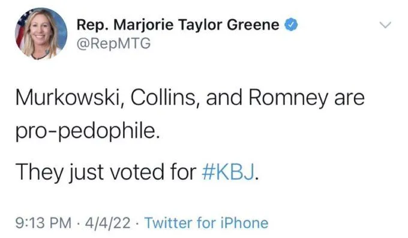Viewport: 408px width, 238px height.
Task: Click the 9:13 PM timestamp
Action: [43, 223]
